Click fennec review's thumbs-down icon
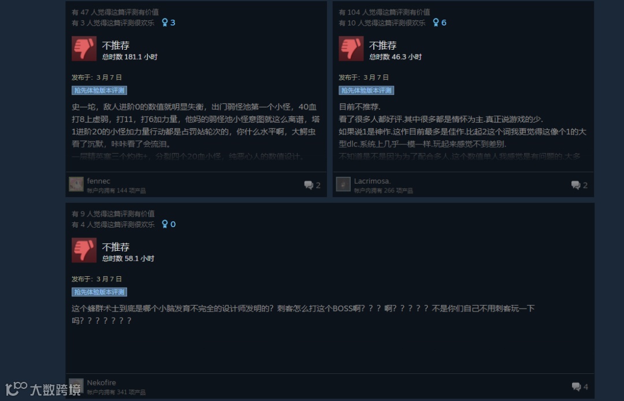Image resolution: width=624 pixels, height=401 pixels. click(x=84, y=49)
